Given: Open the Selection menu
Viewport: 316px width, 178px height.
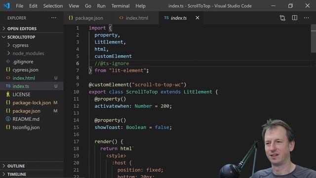Looking at the screenshot, I should tap(53, 6).
